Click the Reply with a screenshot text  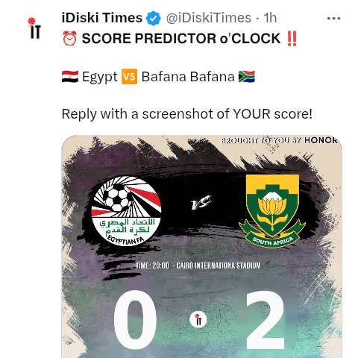pos(186,114)
